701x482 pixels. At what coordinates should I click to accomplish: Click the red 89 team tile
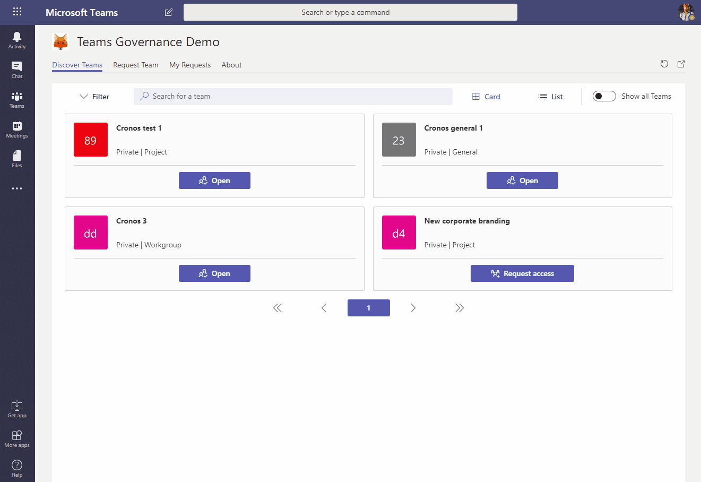[x=91, y=140]
